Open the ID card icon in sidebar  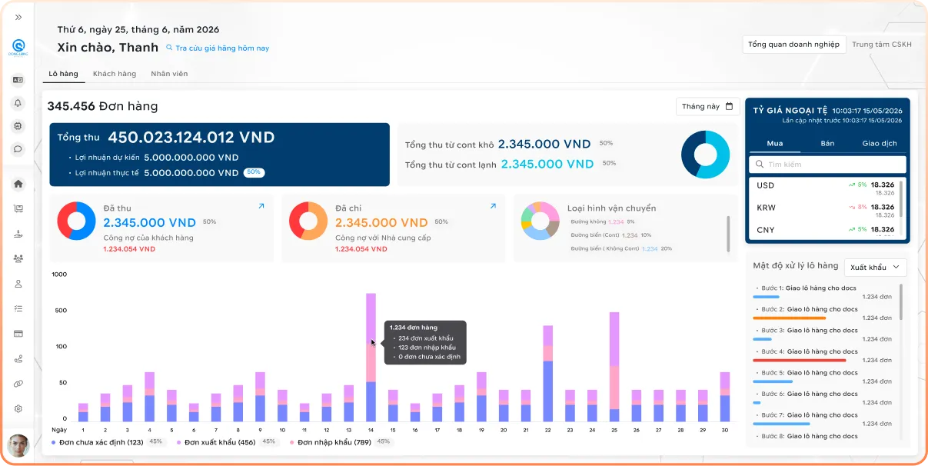18,80
